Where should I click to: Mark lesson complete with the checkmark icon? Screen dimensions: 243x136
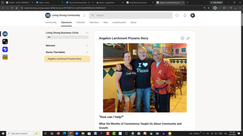[x=182, y=38]
